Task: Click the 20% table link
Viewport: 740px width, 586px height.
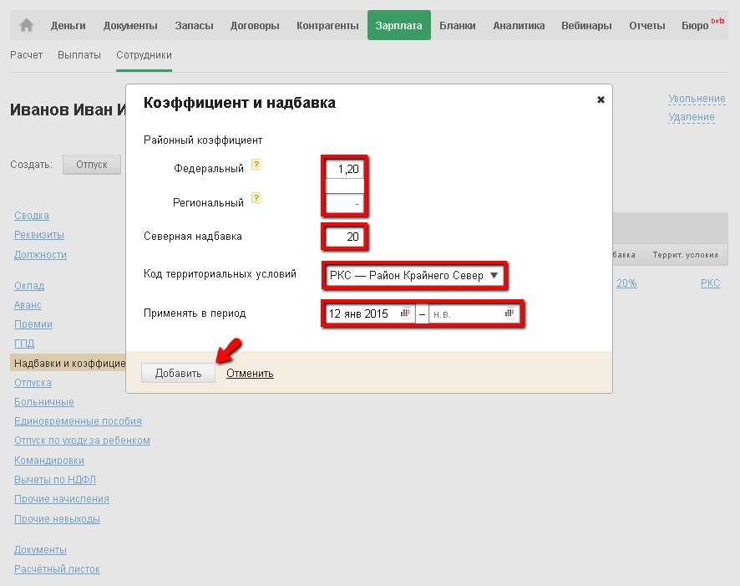Action: (x=626, y=283)
